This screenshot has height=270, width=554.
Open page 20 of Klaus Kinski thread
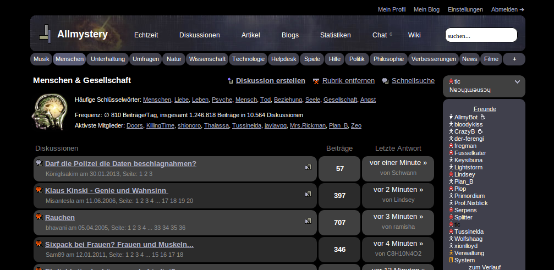coord(190,201)
